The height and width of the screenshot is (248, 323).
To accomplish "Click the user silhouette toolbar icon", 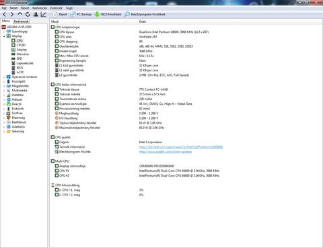I will (36, 15).
